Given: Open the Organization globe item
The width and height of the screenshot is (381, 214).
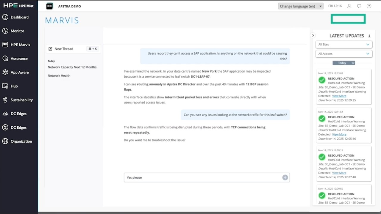Looking at the screenshot, I should pos(17,141).
